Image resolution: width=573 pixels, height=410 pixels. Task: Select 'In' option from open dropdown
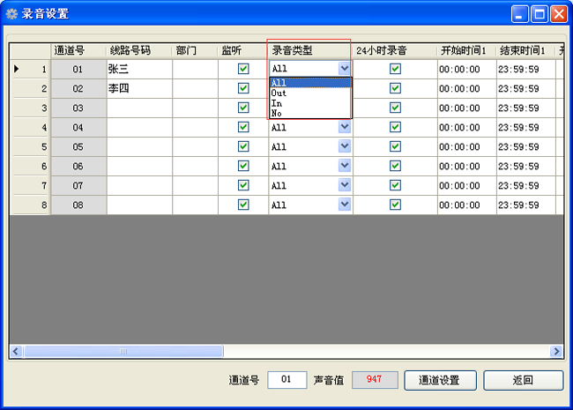278,103
